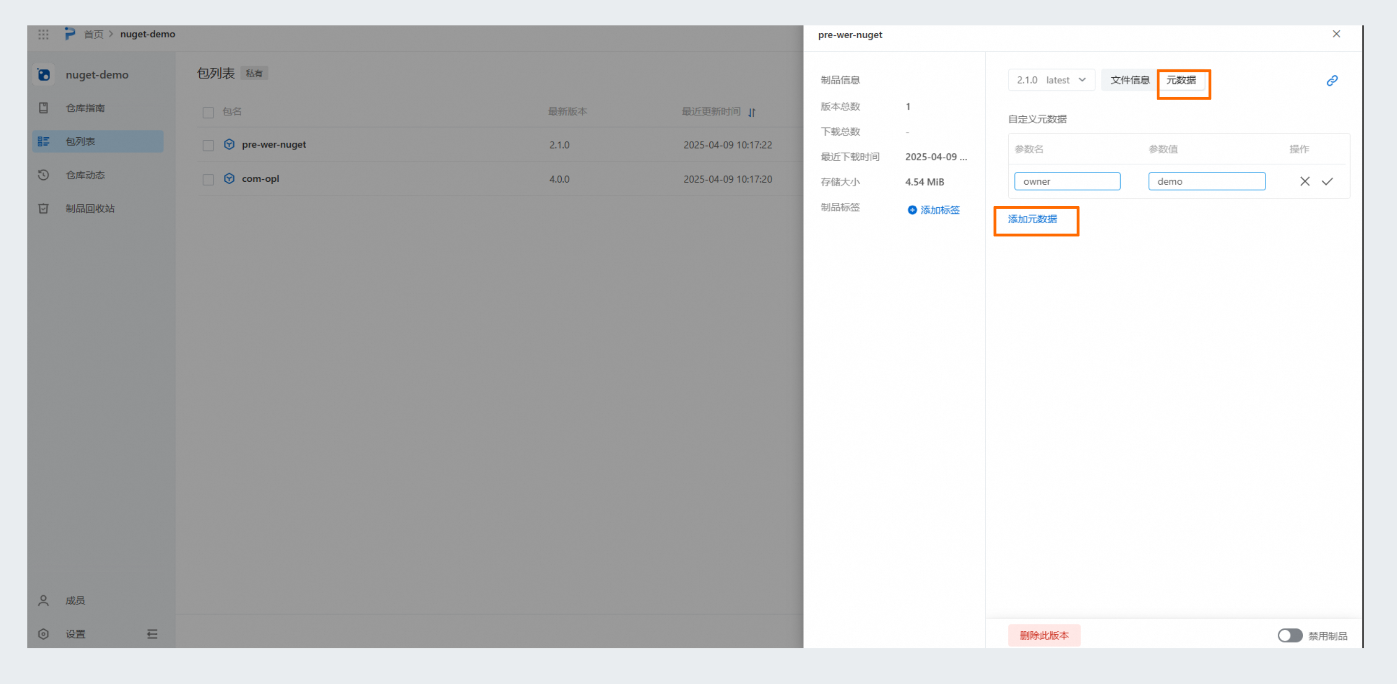This screenshot has width=1397, height=684.
Task: Click the copy link icon in panel
Action: click(1332, 81)
